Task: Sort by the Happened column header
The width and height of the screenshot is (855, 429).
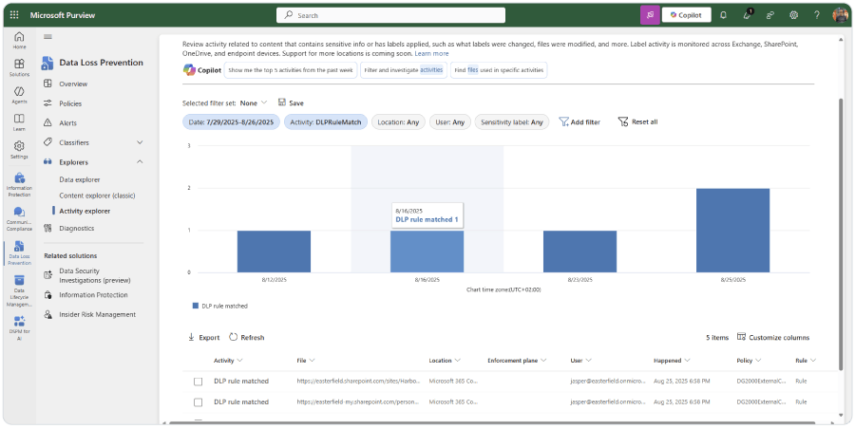Action: (x=672, y=361)
